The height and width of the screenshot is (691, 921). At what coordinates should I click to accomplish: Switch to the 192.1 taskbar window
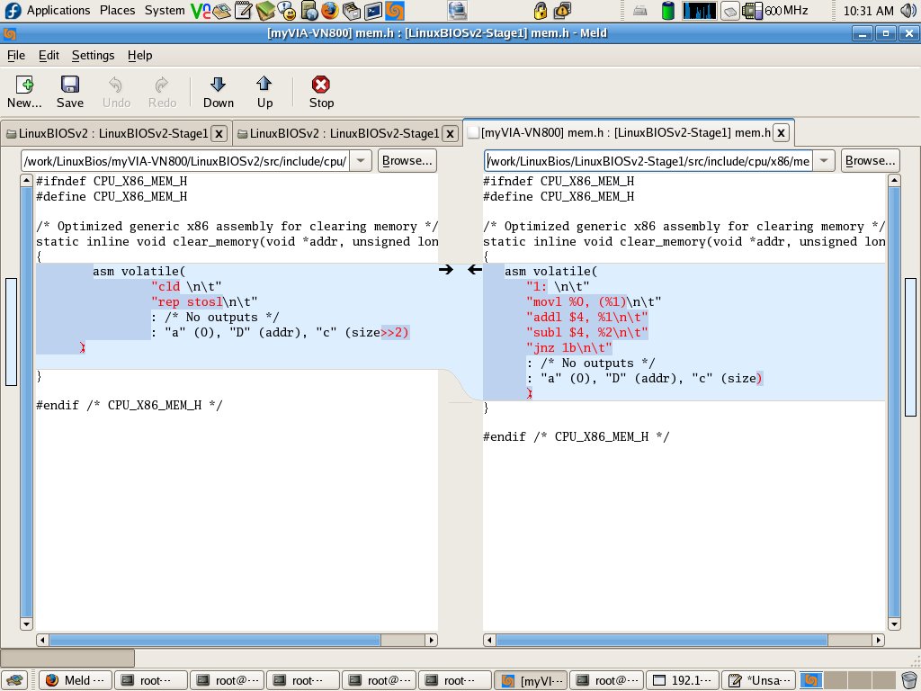[x=683, y=680]
